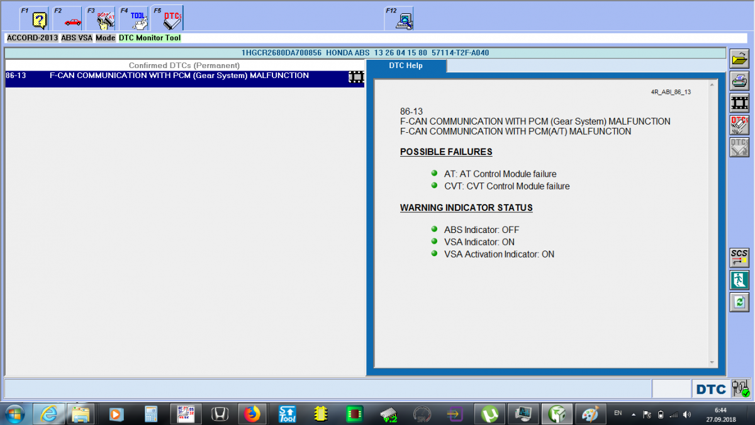Click the DTC Monitor Tool breadcrumb label

(150, 38)
